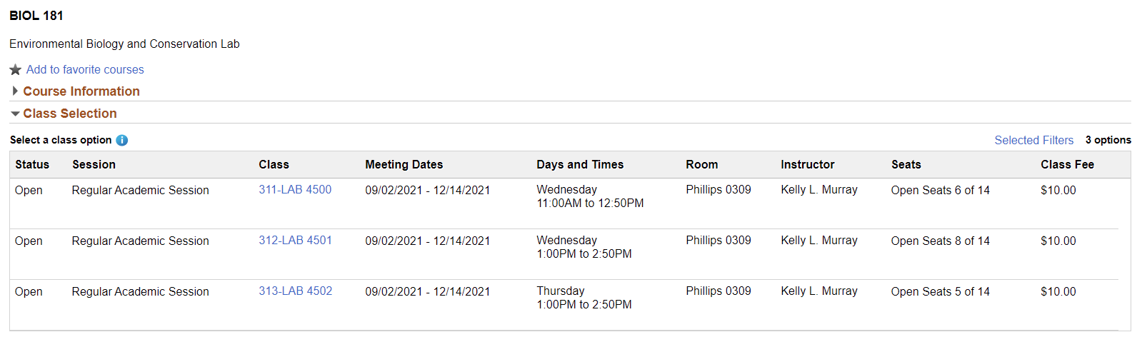Click the Days and Times column header

click(x=580, y=164)
